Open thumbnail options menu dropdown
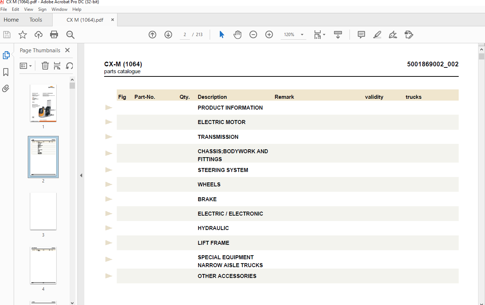The image size is (485, 305). pyautogui.click(x=26, y=66)
